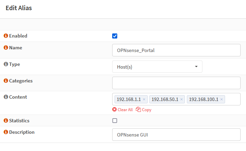Uncheck the Enabled checkbox
The width and height of the screenshot is (246, 151).
[x=115, y=36]
